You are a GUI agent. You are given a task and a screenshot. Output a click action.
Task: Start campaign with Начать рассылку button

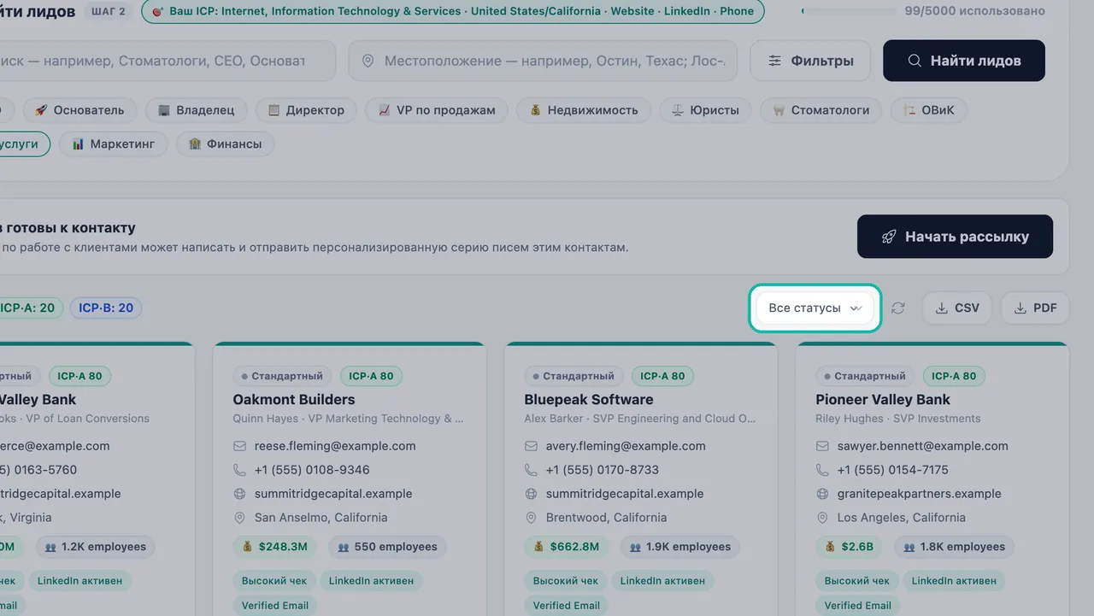[x=955, y=237]
